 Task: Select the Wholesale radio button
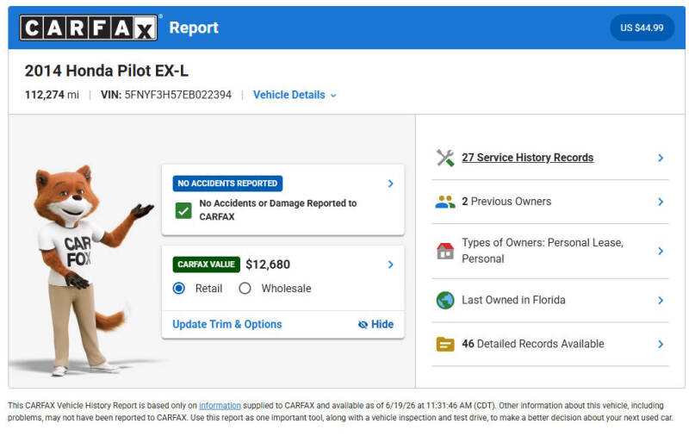(x=245, y=289)
